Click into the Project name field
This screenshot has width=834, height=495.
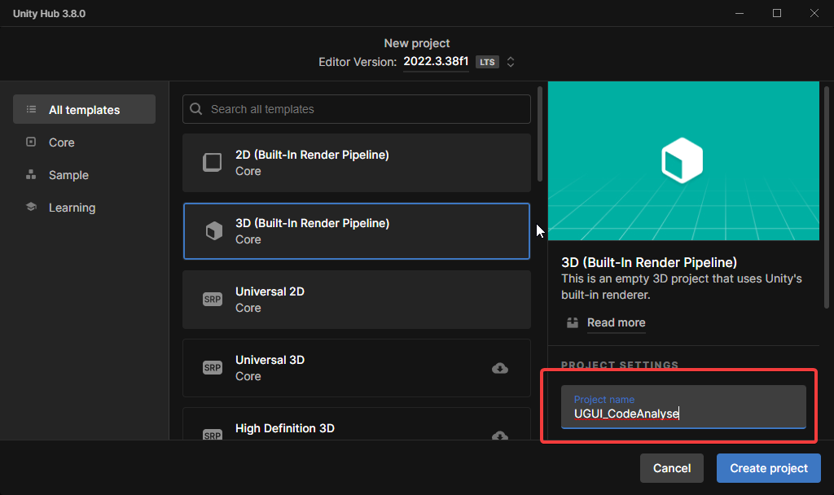(x=683, y=407)
